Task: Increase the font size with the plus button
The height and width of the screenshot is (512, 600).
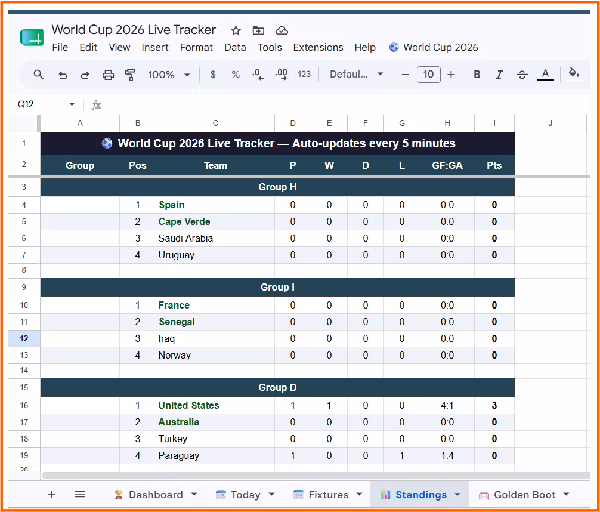Action: click(x=451, y=74)
